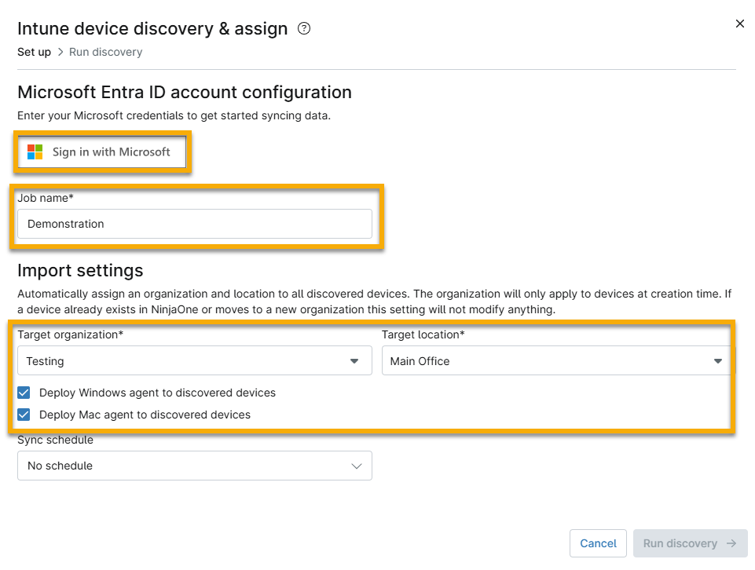755x570 pixels.
Task: Select the Set up breadcrumb step
Action: [35, 52]
